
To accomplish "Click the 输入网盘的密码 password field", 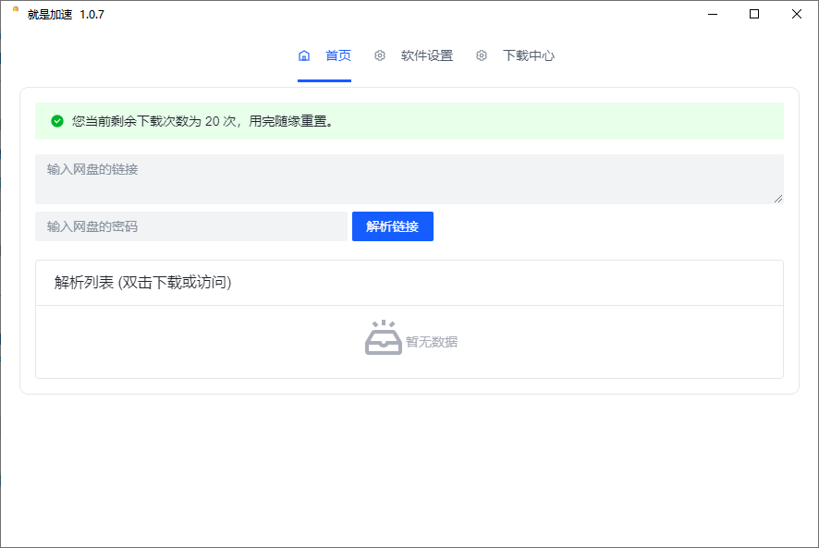I will 190,225.
